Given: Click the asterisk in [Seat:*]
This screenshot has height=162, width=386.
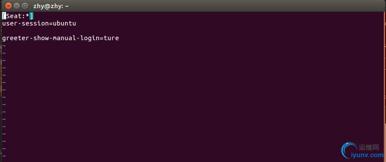Looking at the screenshot, I should [27, 16].
